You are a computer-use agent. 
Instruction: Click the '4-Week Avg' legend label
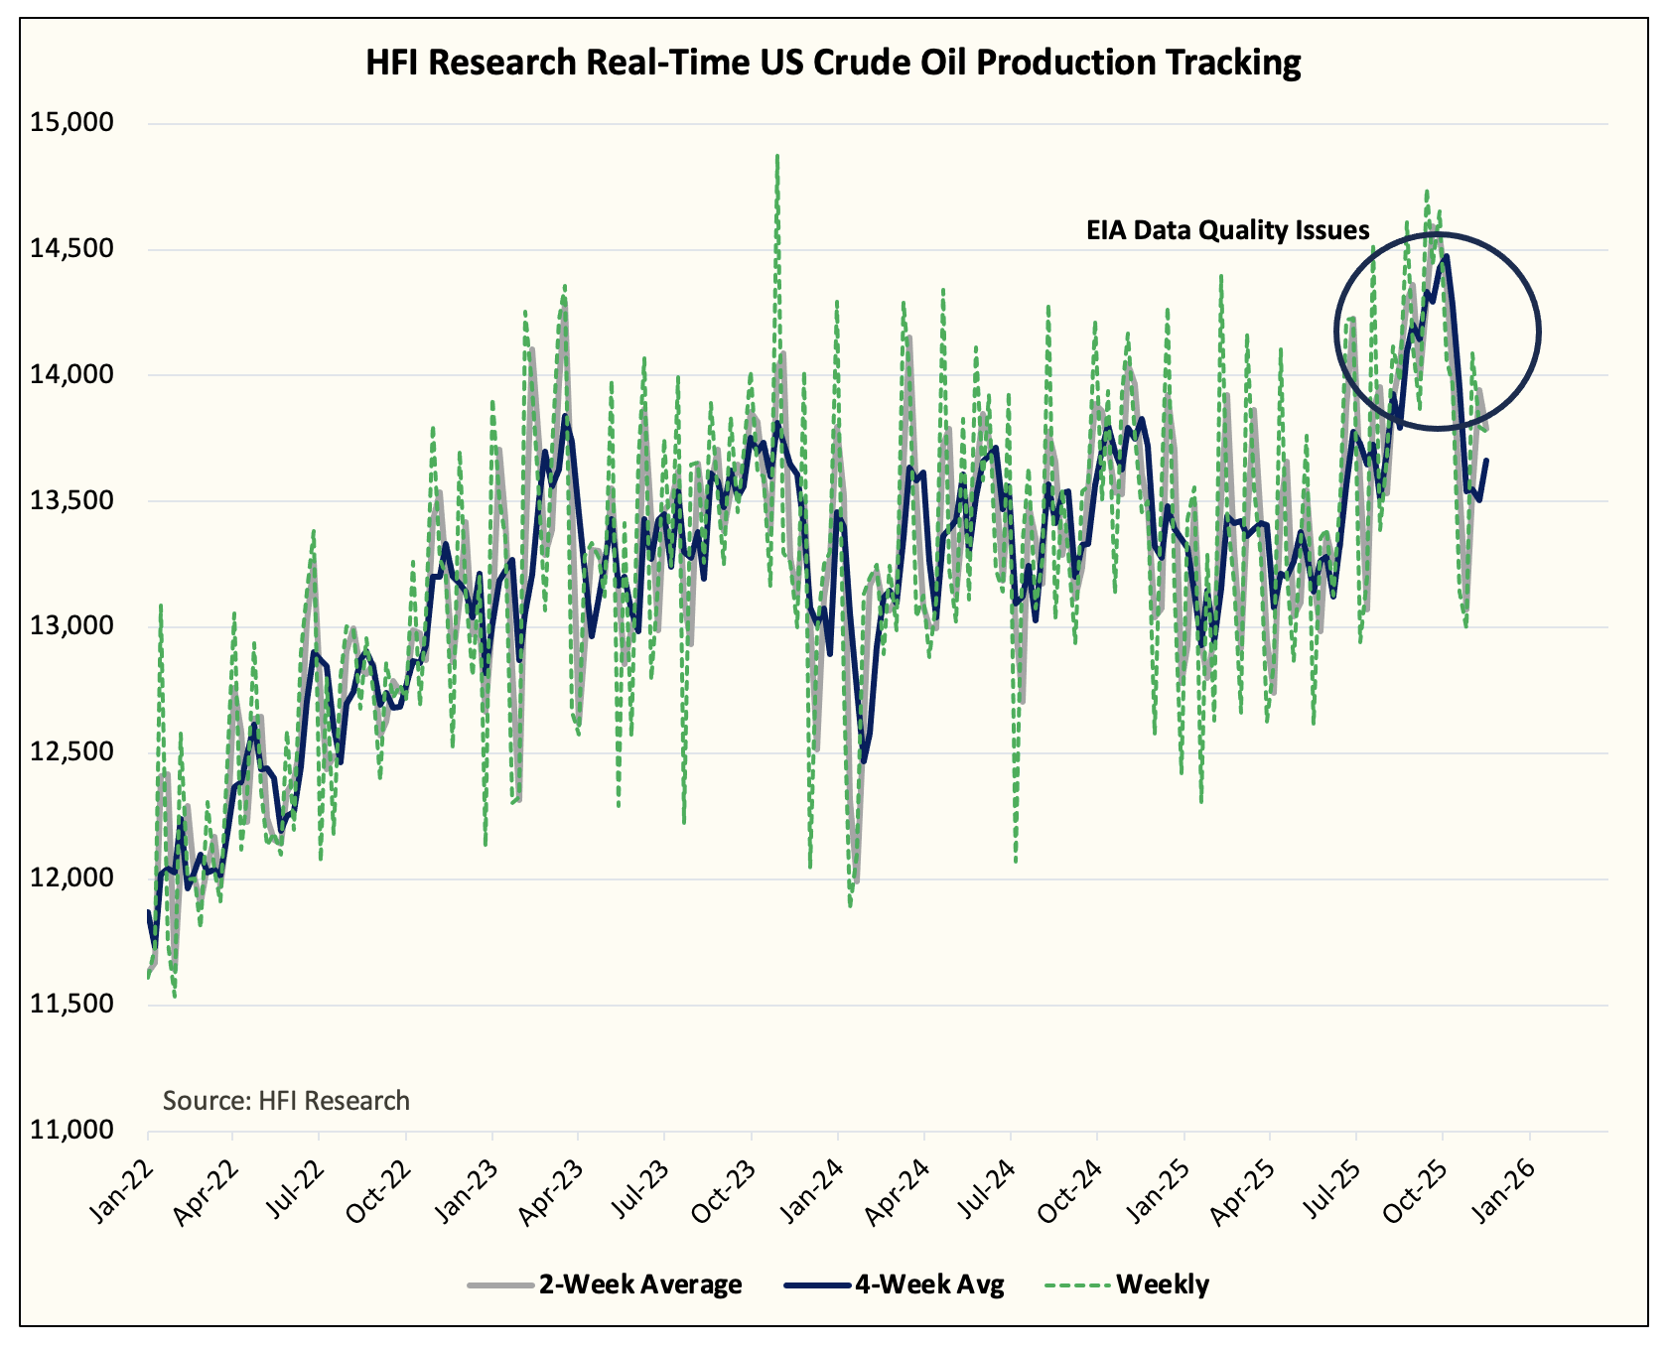tap(930, 1284)
